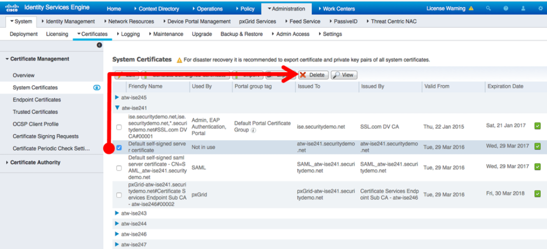The height and width of the screenshot is (249, 547).
Task: Uncheck the Default self-signed server certificate checkbox
Action: 119,148
